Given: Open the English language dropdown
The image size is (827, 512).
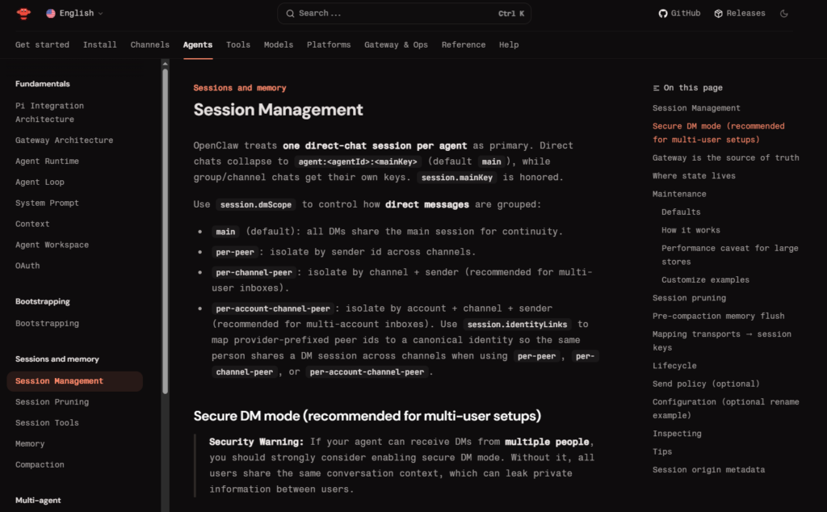Looking at the screenshot, I should 75,14.
